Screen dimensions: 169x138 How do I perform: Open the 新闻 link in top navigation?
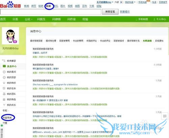[27, 6]
